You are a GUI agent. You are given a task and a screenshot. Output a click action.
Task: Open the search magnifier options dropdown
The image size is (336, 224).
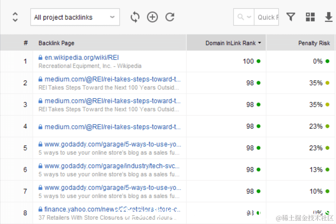(244, 17)
